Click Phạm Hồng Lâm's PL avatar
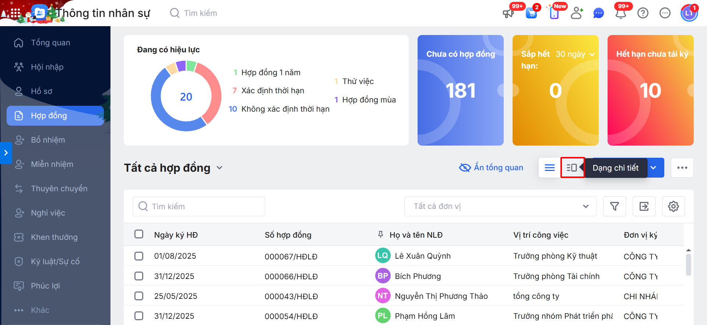Viewport: 707px width, 325px height. (383, 316)
